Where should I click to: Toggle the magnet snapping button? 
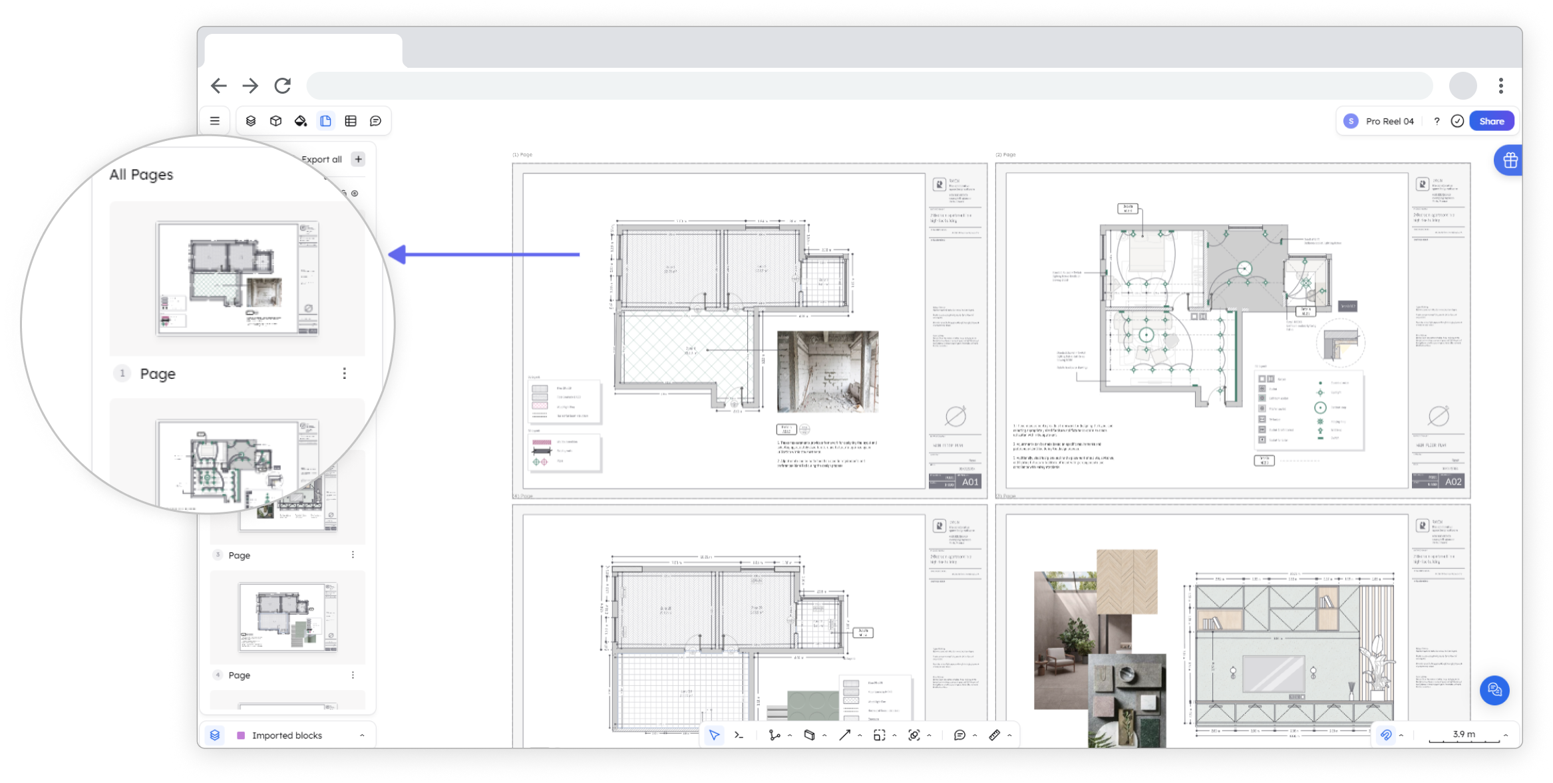(x=1386, y=735)
